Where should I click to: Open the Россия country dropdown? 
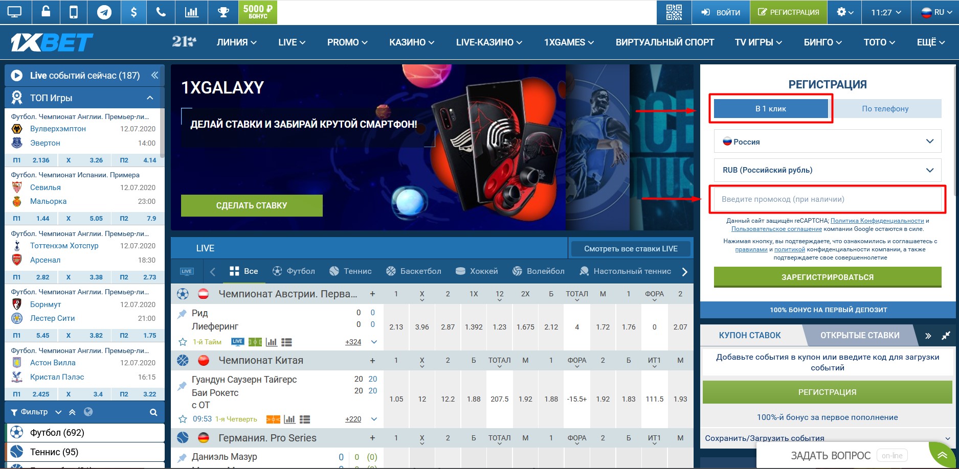(x=828, y=142)
